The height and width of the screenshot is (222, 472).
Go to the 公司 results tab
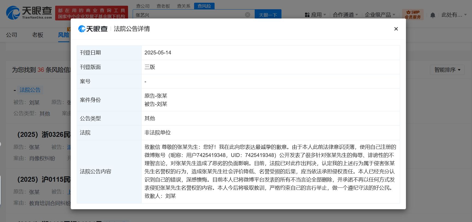[12, 35]
